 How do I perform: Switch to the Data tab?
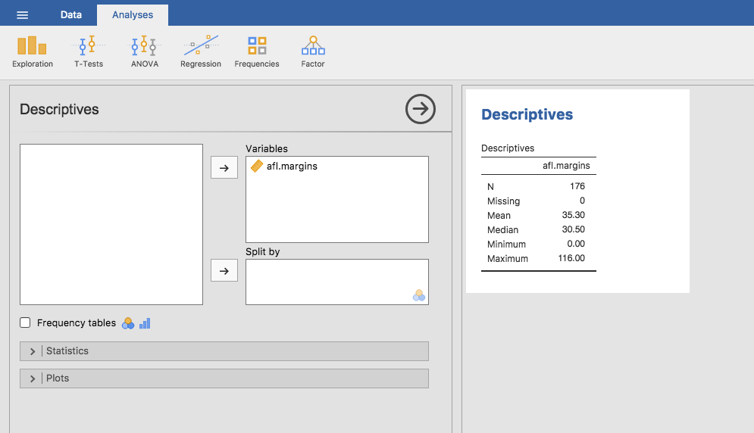click(70, 15)
